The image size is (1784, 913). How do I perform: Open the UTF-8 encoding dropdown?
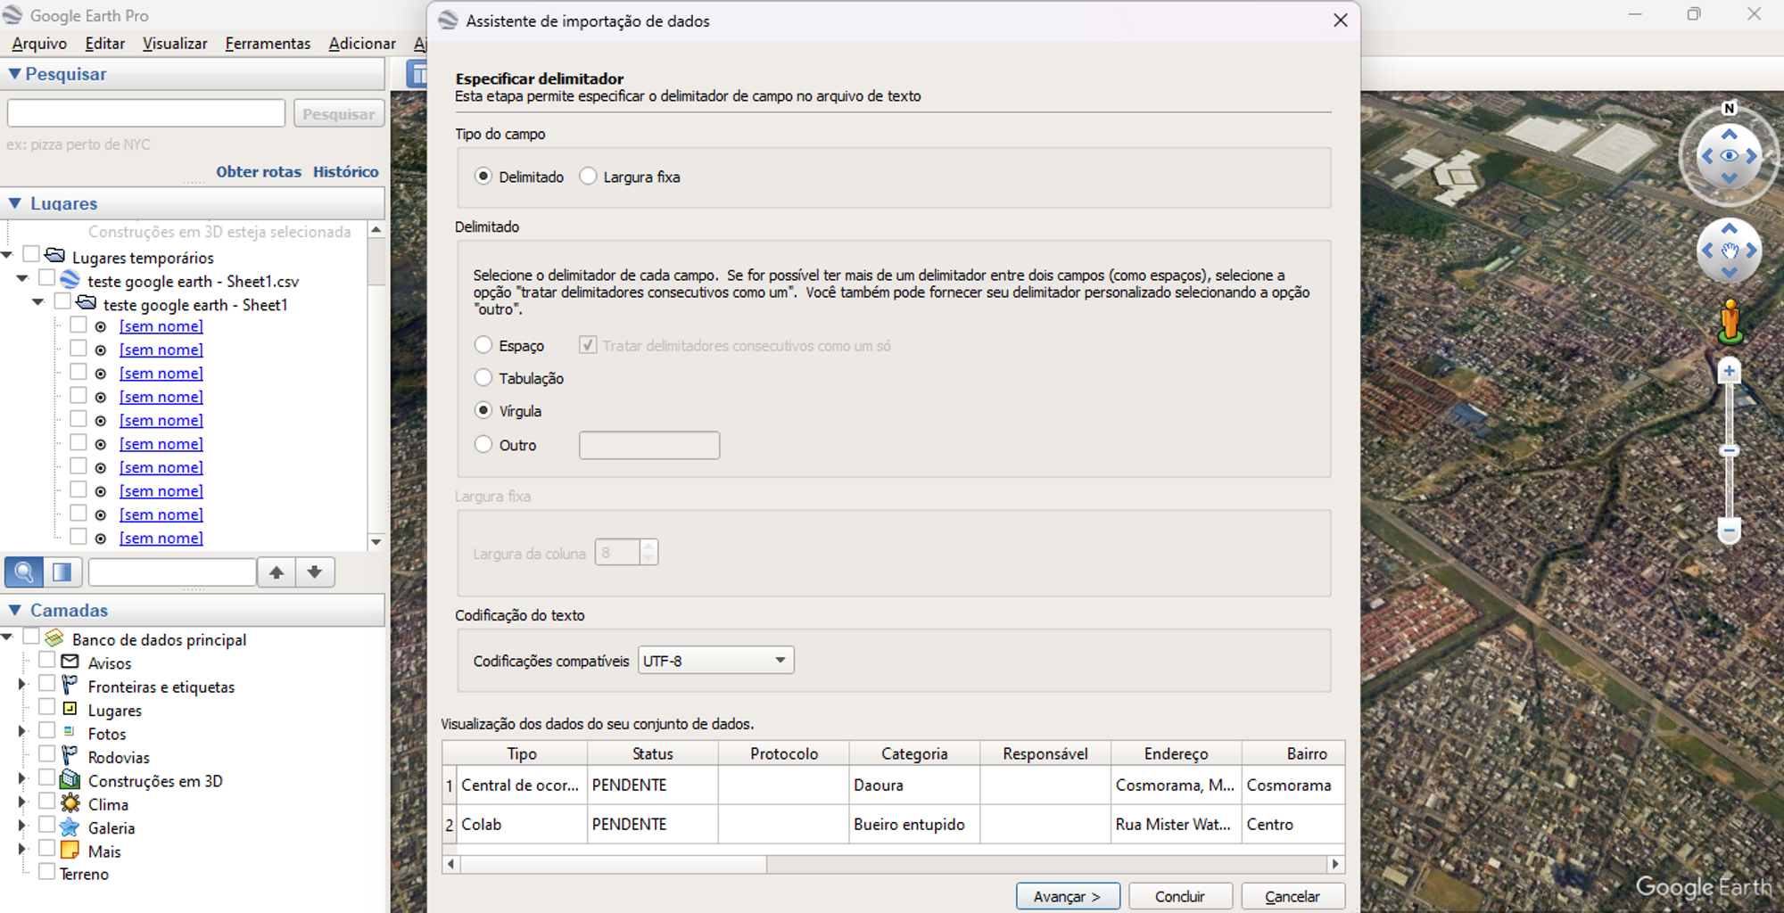pos(714,660)
